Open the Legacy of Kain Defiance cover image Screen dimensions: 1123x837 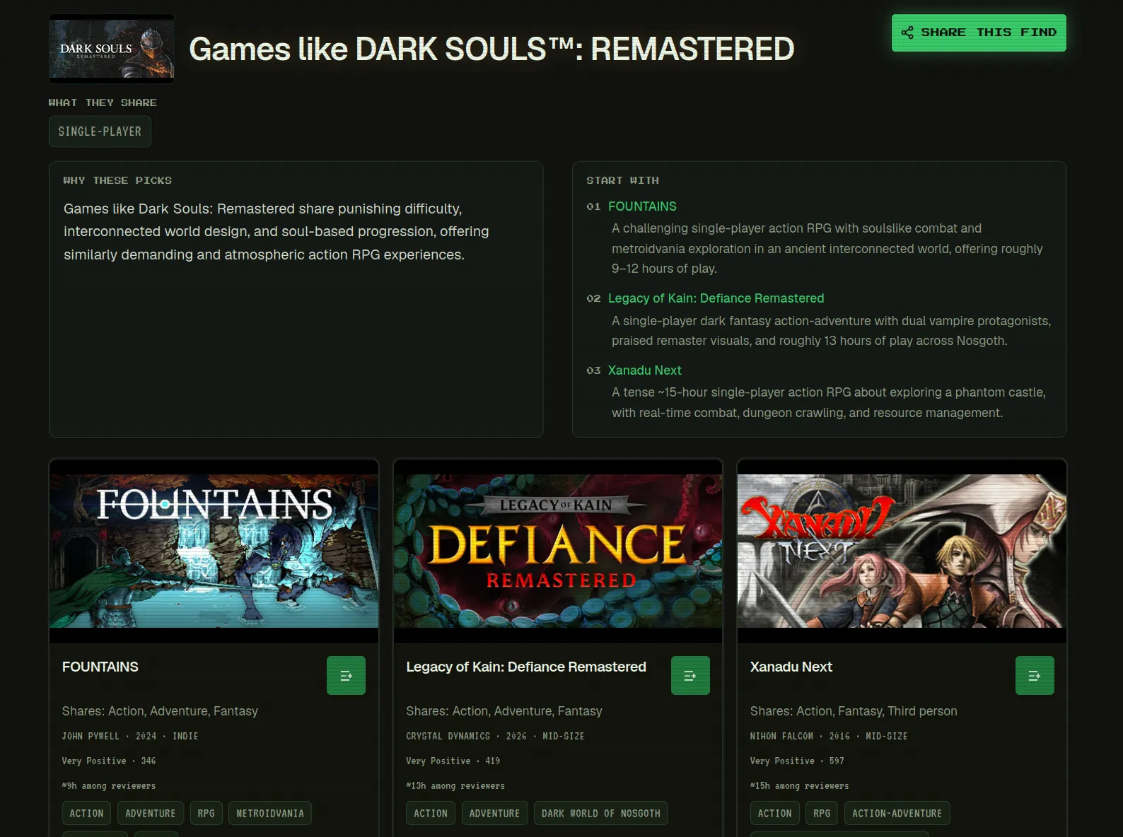click(558, 551)
